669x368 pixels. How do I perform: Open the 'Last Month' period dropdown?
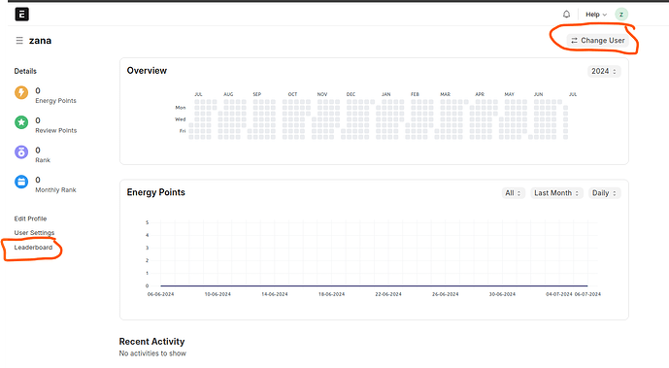click(x=556, y=193)
